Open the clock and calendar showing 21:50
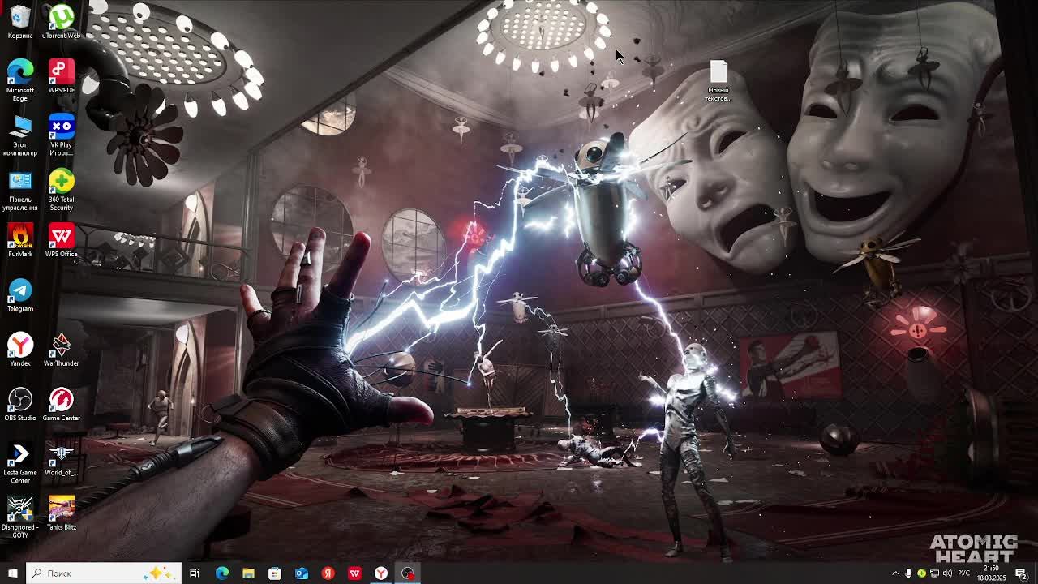The width and height of the screenshot is (1038, 584). point(991,573)
